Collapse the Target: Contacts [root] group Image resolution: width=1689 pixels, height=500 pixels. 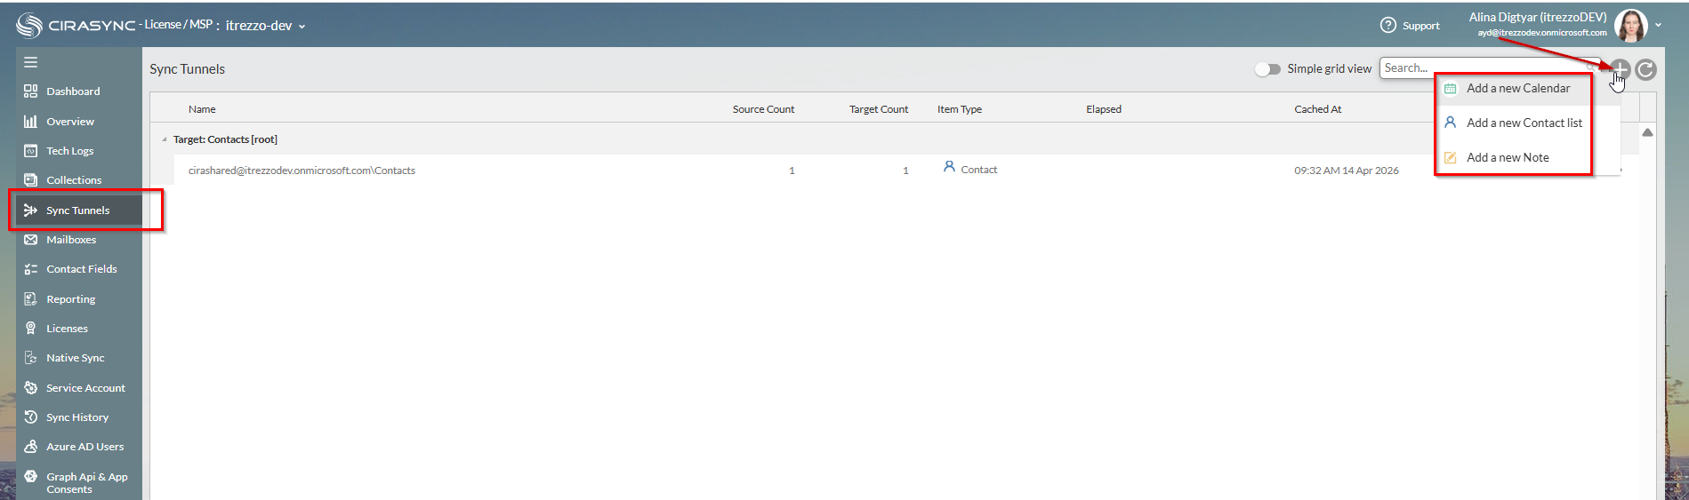coord(165,139)
